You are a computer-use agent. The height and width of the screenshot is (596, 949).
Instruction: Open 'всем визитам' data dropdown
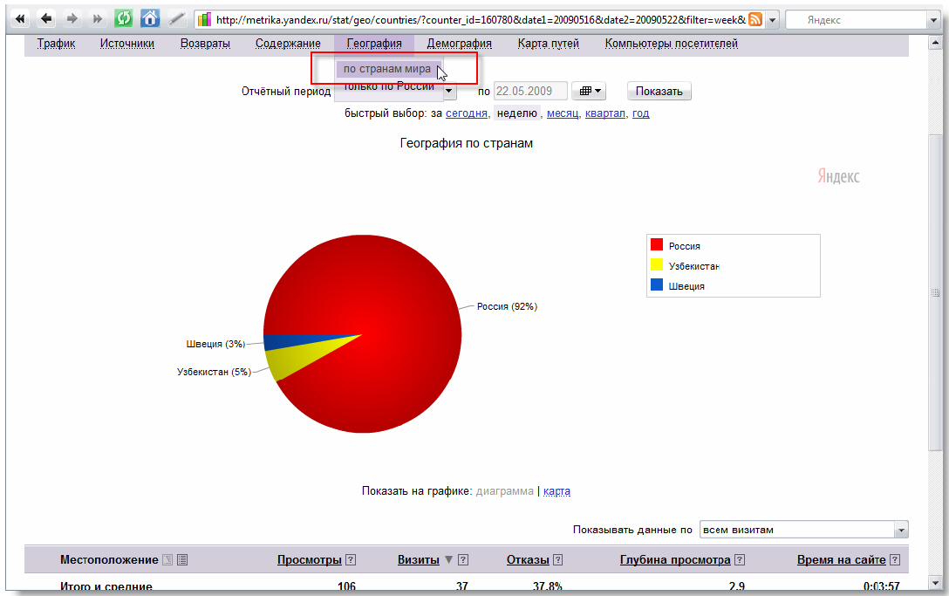point(803,530)
